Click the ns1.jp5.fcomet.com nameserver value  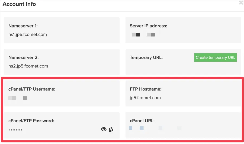coord(28,35)
